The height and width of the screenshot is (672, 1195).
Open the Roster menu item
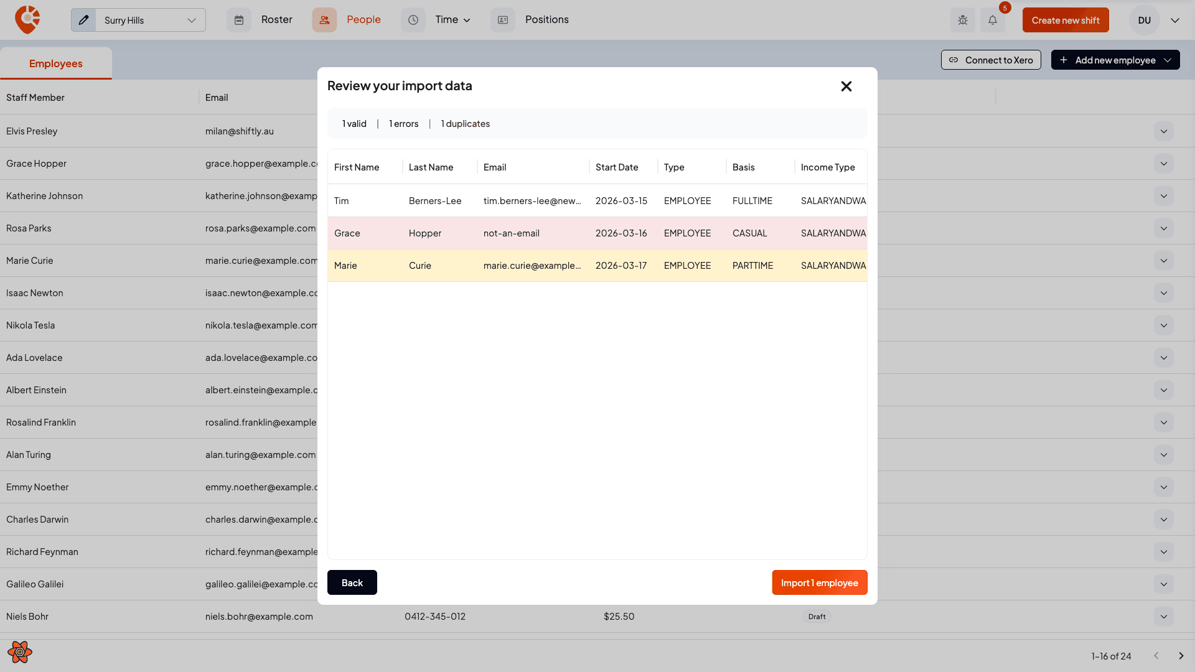coord(276,20)
